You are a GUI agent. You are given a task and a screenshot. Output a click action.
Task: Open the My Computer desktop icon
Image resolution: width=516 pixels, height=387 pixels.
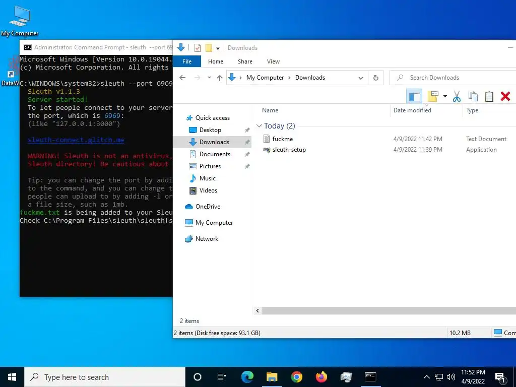click(20, 20)
